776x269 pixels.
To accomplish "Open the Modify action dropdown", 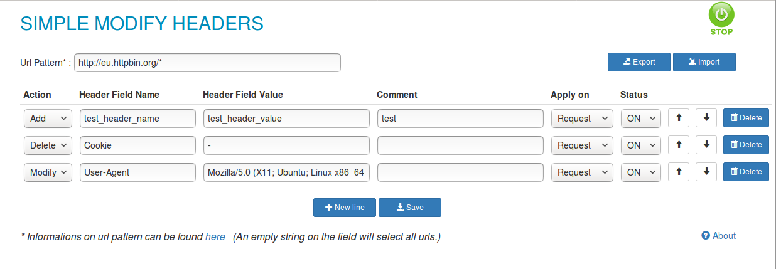I will 48,172.
